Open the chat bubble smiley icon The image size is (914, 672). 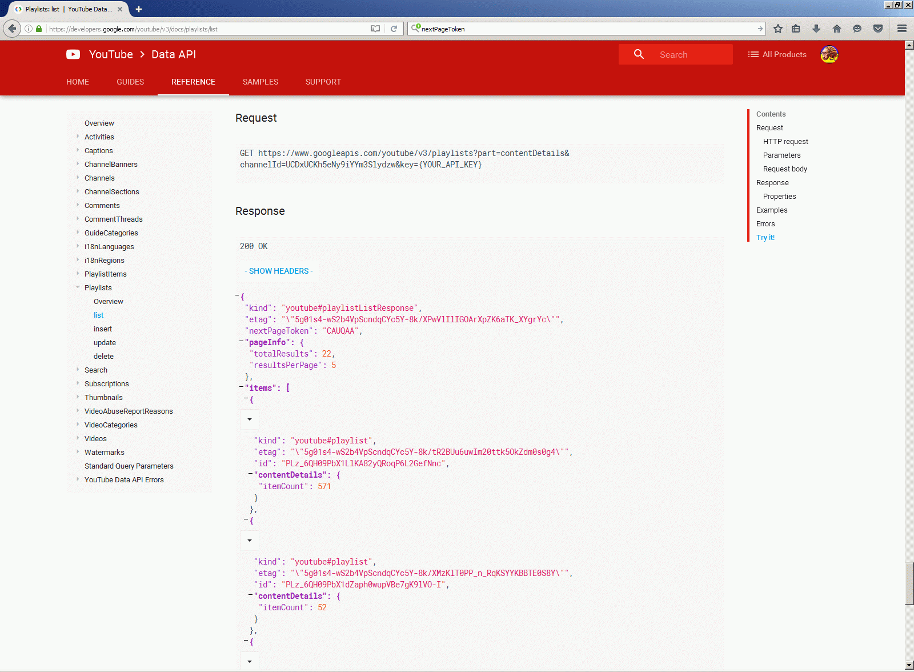click(857, 29)
